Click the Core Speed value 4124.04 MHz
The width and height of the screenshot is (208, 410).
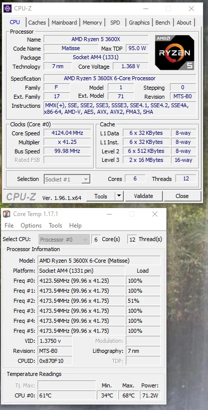[67, 133]
